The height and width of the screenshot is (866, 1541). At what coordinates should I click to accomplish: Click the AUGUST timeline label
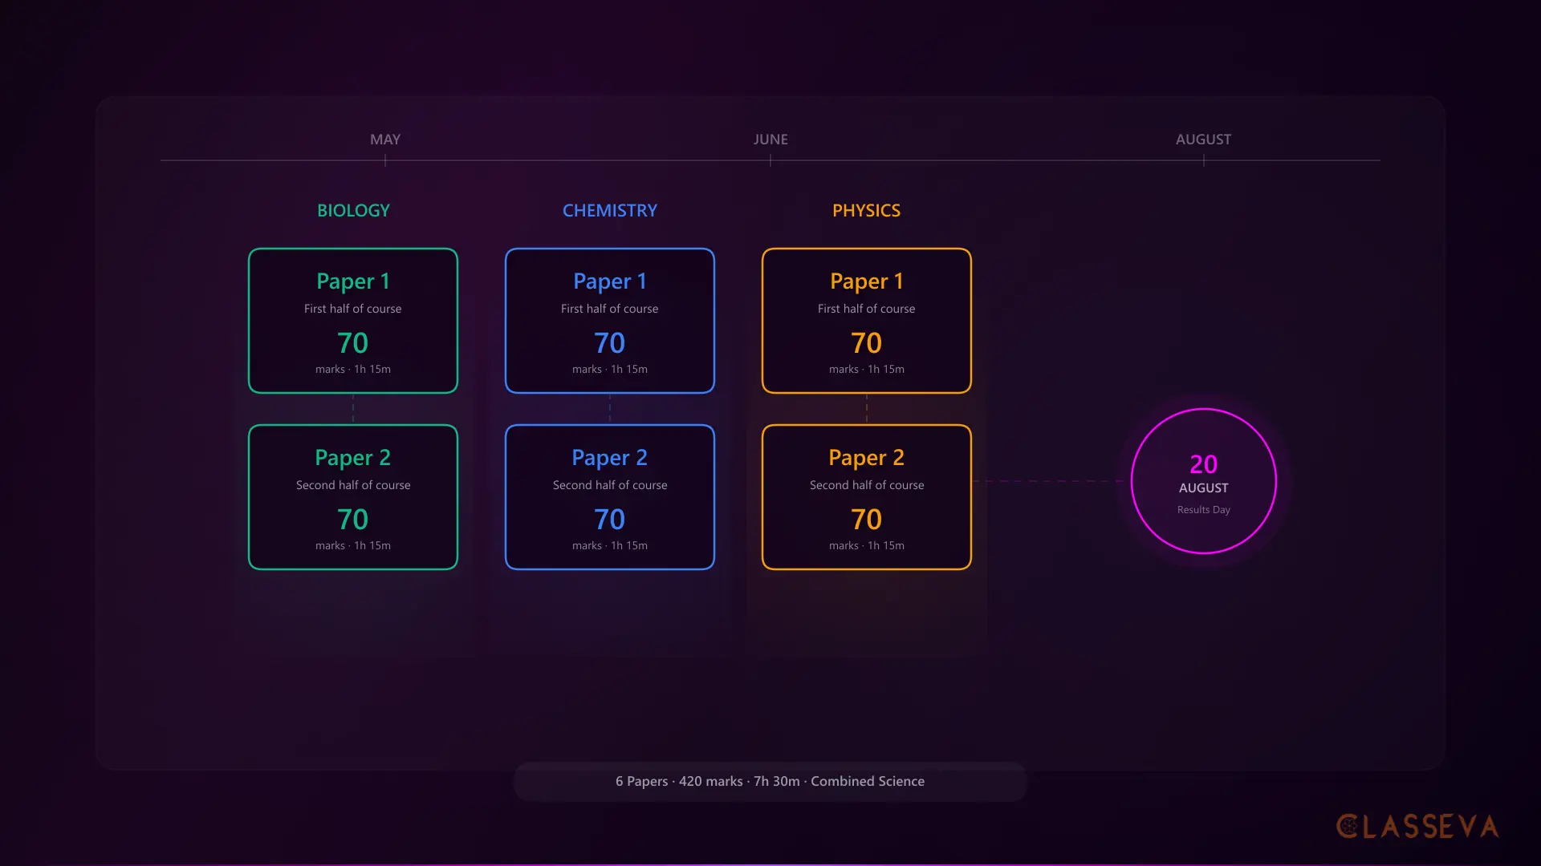pos(1203,140)
